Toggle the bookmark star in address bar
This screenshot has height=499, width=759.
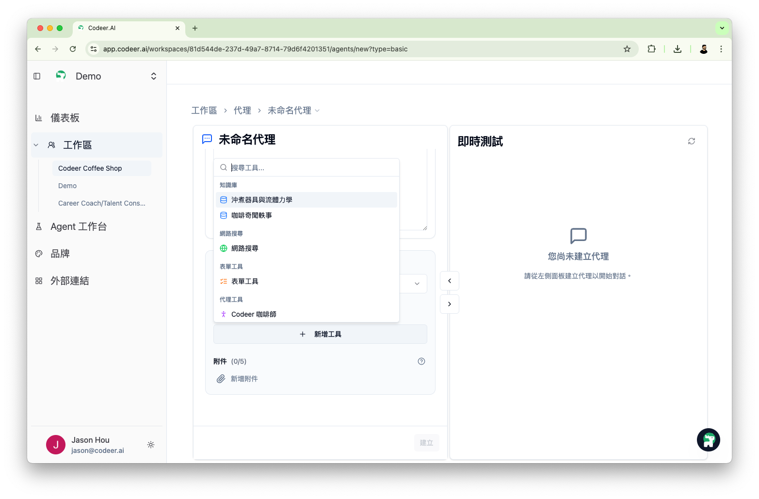pyautogui.click(x=627, y=48)
